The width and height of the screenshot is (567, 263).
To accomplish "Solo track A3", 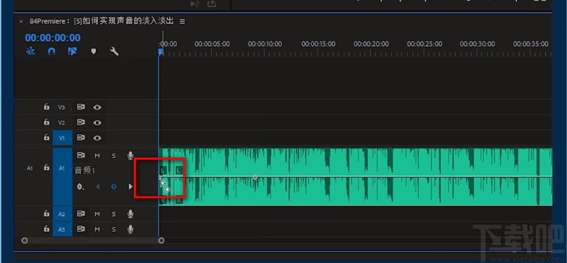I will click(x=113, y=229).
